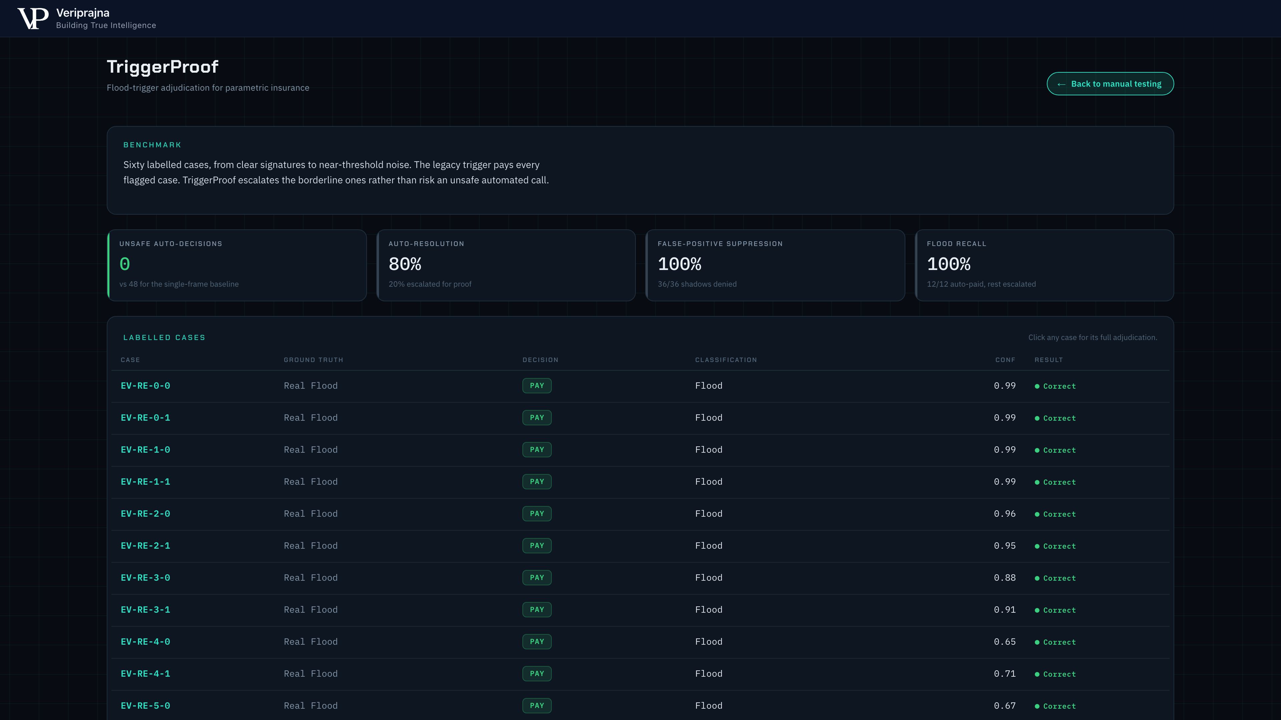Open case EV-RE-1-0
The image size is (1281, 720).
point(145,450)
